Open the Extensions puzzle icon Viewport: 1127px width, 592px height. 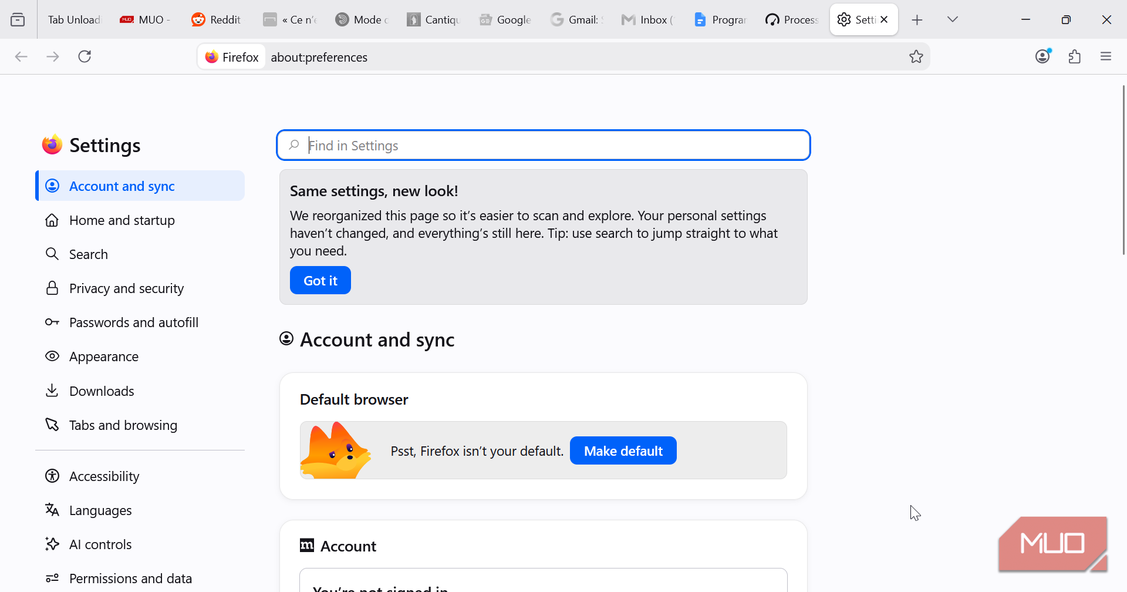click(1075, 56)
